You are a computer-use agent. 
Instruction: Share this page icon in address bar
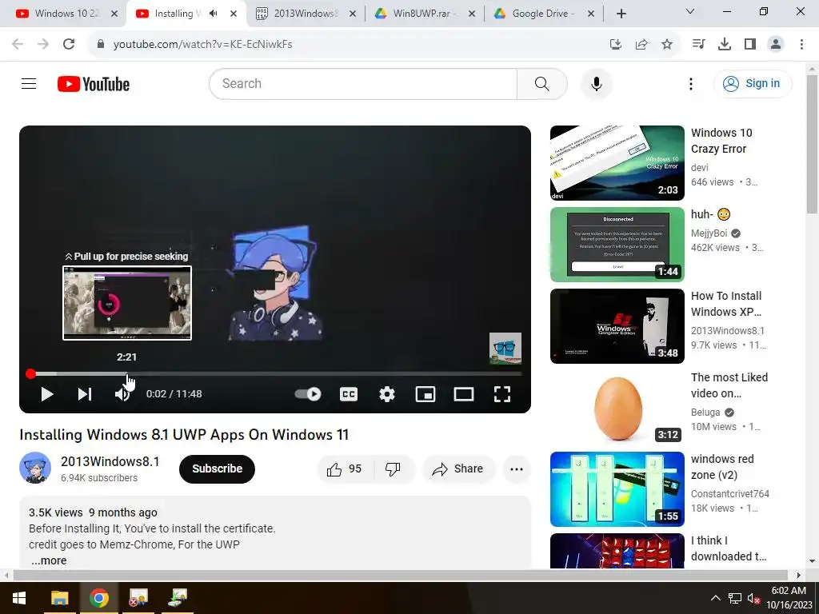pyautogui.click(x=641, y=45)
